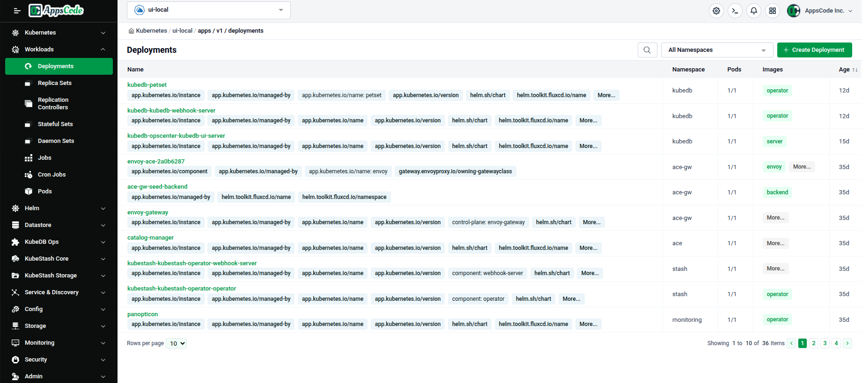Expand Monitoring section chevron

click(103, 343)
